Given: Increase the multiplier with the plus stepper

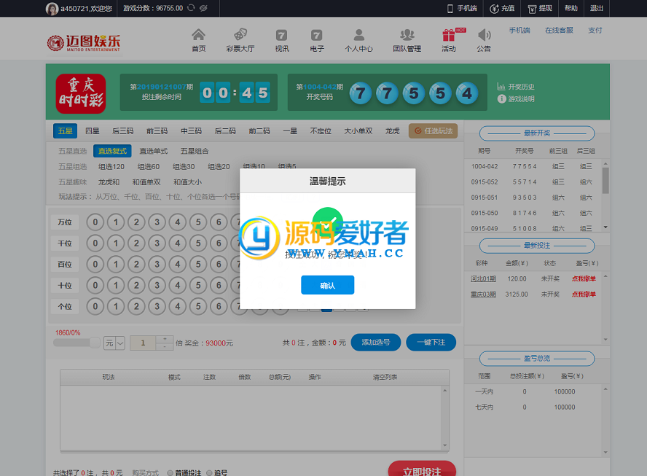Looking at the screenshot, I should tap(165, 339).
